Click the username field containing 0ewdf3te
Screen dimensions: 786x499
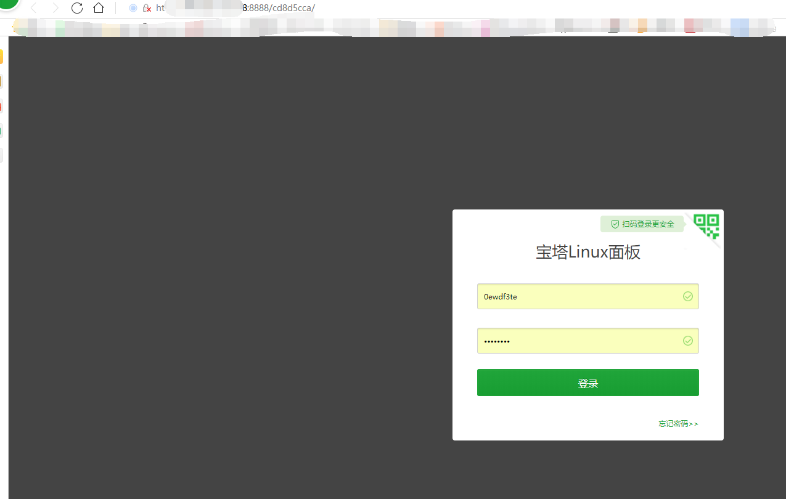tap(587, 296)
